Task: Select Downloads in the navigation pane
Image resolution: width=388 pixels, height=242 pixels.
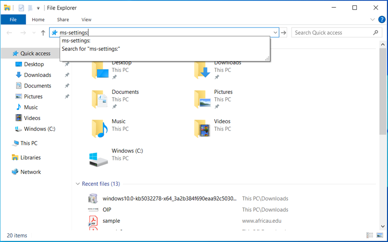Action: click(x=38, y=75)
